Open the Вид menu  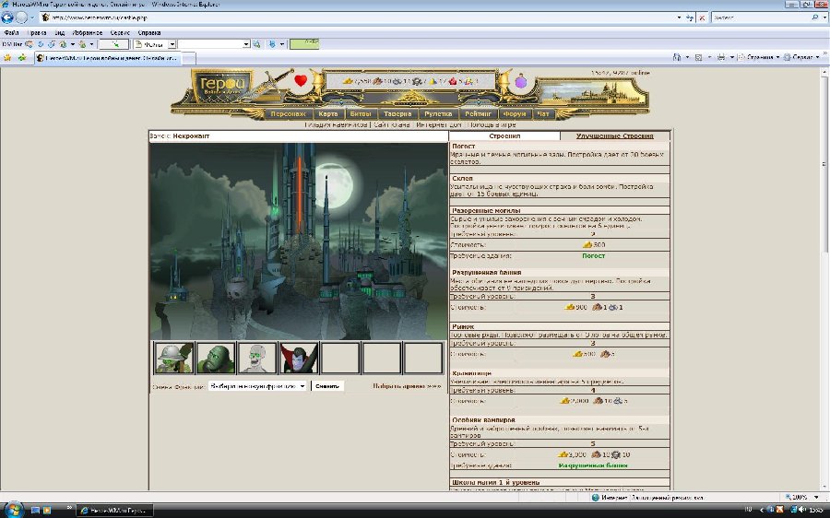click(x=60, y=33)
